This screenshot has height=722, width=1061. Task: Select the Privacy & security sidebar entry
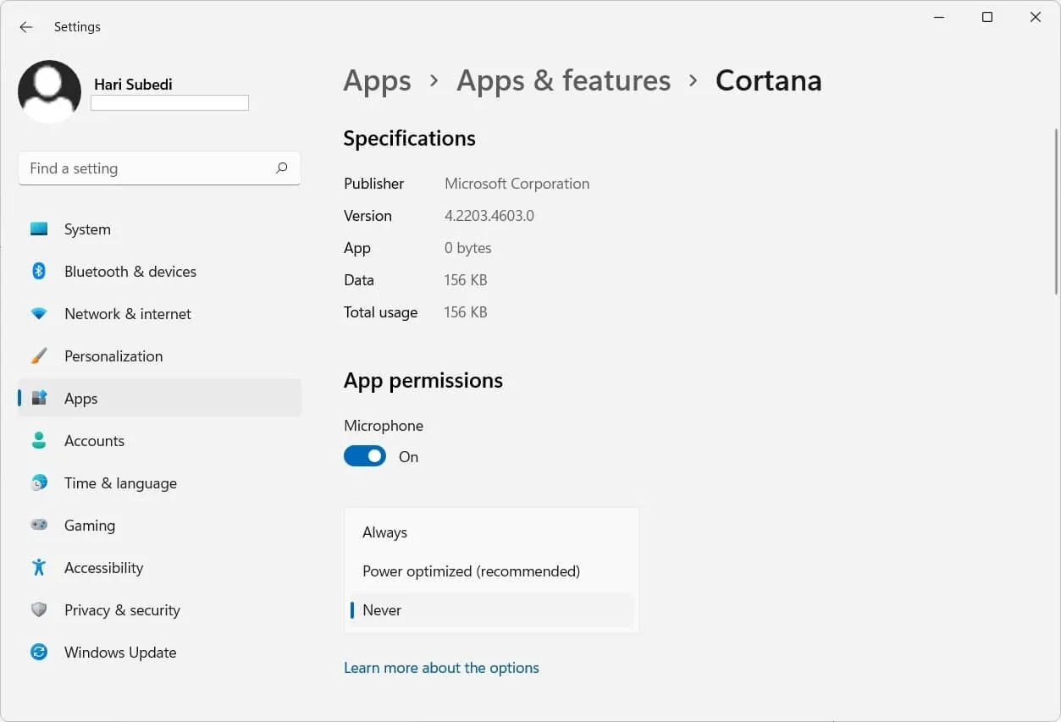click(x=122, y=609)
